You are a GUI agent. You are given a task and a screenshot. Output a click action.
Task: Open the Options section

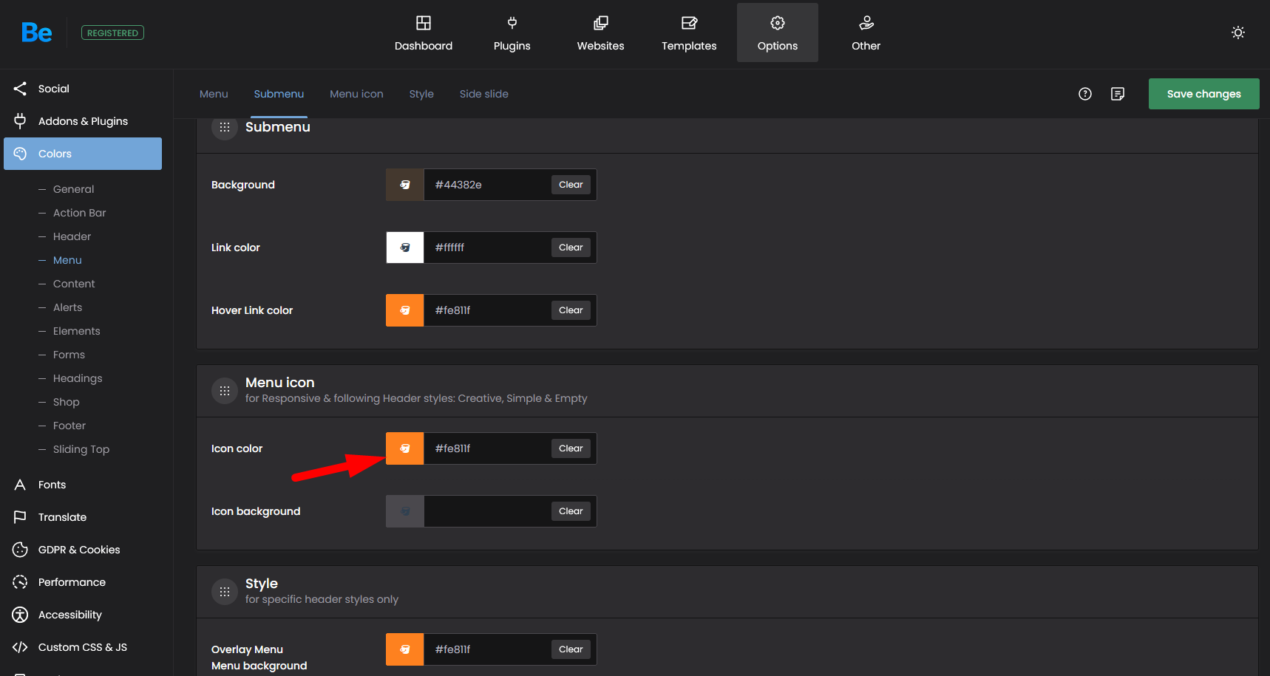click(778, 33)
